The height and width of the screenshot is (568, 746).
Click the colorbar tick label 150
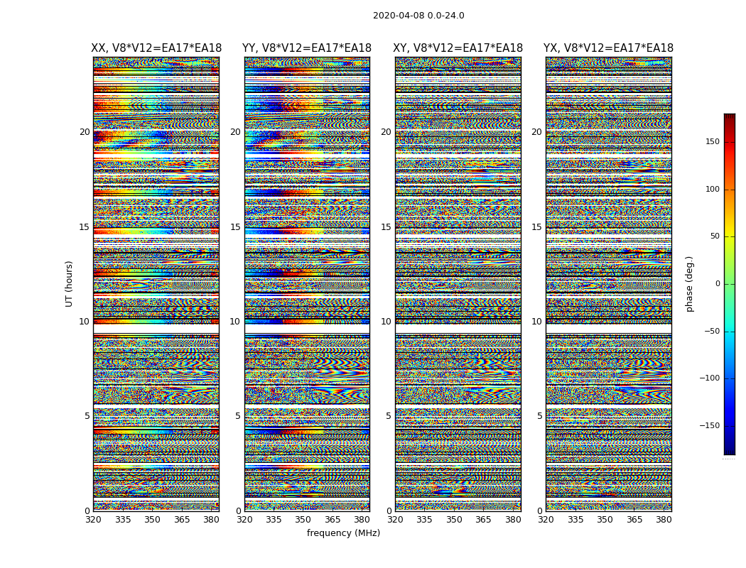[x=713, y=142]
